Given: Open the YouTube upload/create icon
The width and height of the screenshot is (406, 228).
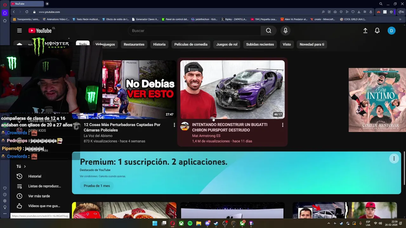Looking at the screenshot, I should pyautogui.click(x=365, y=30).
